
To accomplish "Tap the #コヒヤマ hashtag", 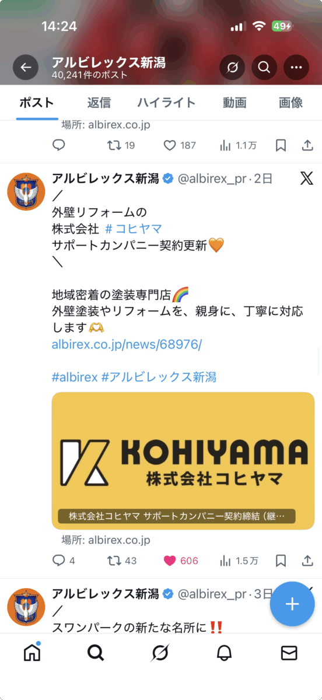I will 134,228.
